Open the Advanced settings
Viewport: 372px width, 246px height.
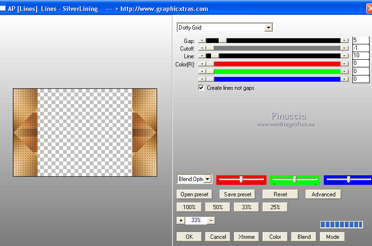[x=323, y=194]
